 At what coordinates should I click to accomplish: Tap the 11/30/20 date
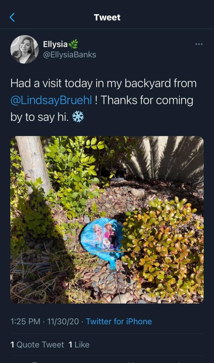(63, 321)
